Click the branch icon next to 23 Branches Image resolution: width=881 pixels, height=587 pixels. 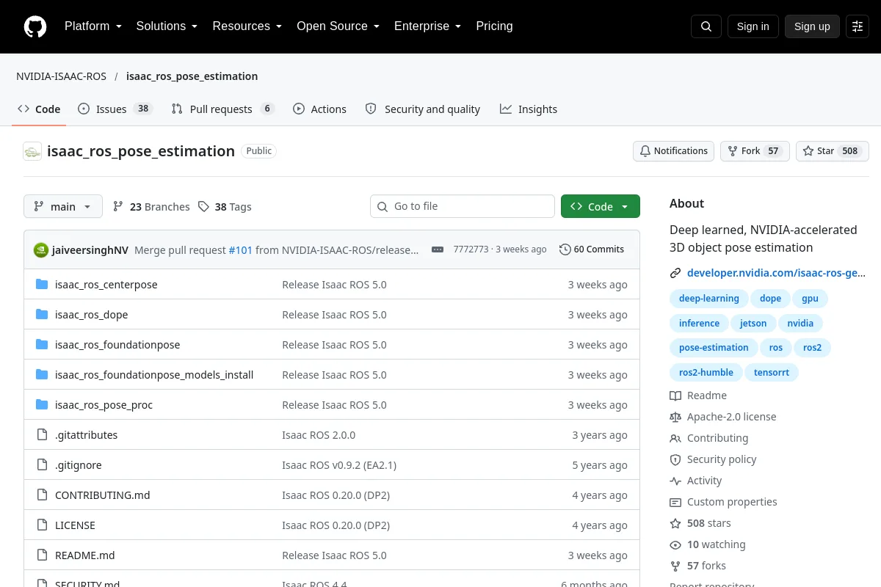[118, 207]
